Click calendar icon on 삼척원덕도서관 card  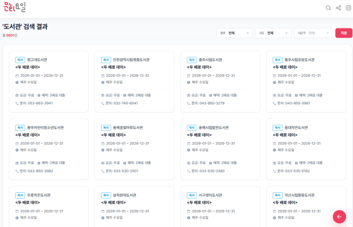click(x=102, y=211)
